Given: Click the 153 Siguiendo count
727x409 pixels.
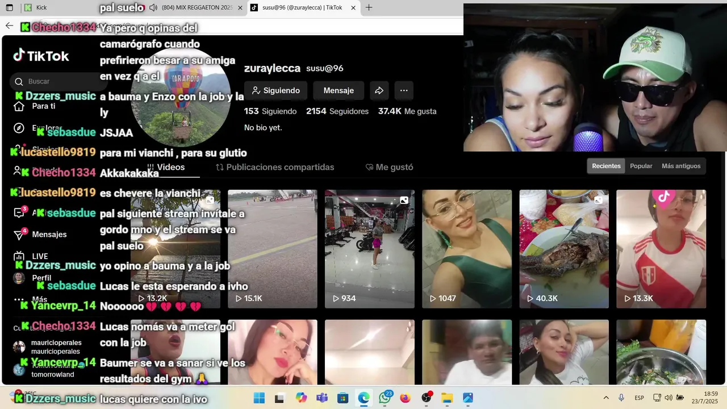Looking at the screenshot, I should point(270,111).
